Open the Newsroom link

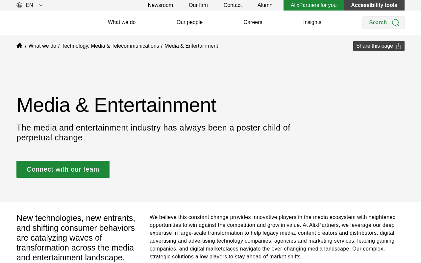point(161,5)
